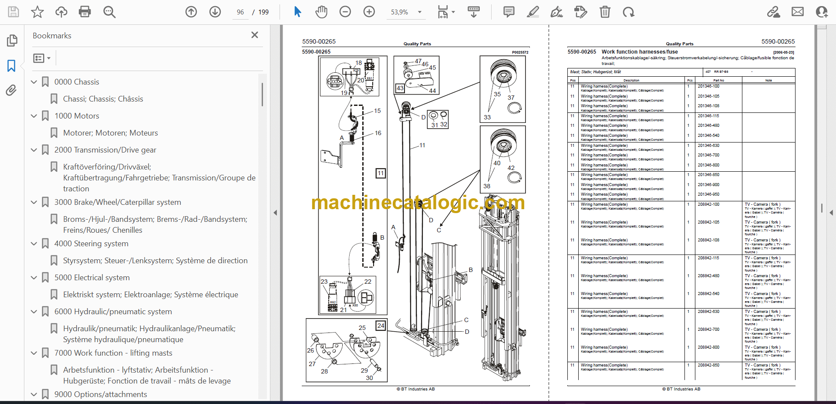This screenshot has height=404, width=836.
Task: Save the document with the floppy disk icon
Action: pos(13,12)
